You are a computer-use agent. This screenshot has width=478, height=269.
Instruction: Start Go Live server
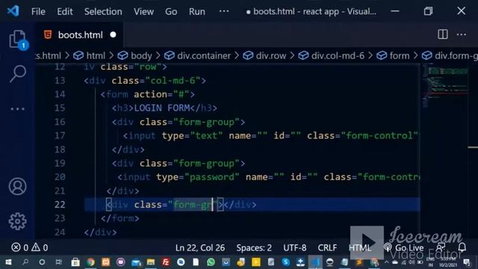404,247
